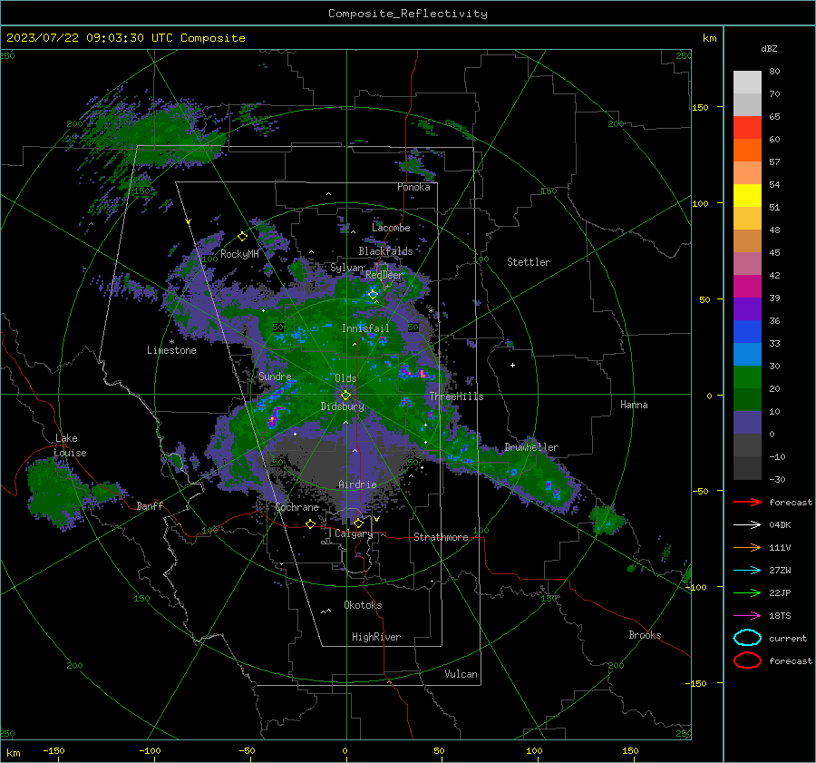Viewport: 816px width, 763px height.
Task: Click the red 65 dBZ color swatch
Action: coord(747,127)
